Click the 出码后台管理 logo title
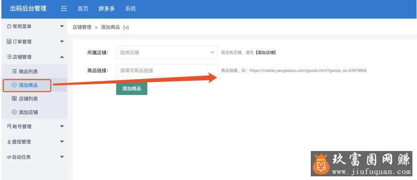Viewport: 417px width, 180px height. 28,9
